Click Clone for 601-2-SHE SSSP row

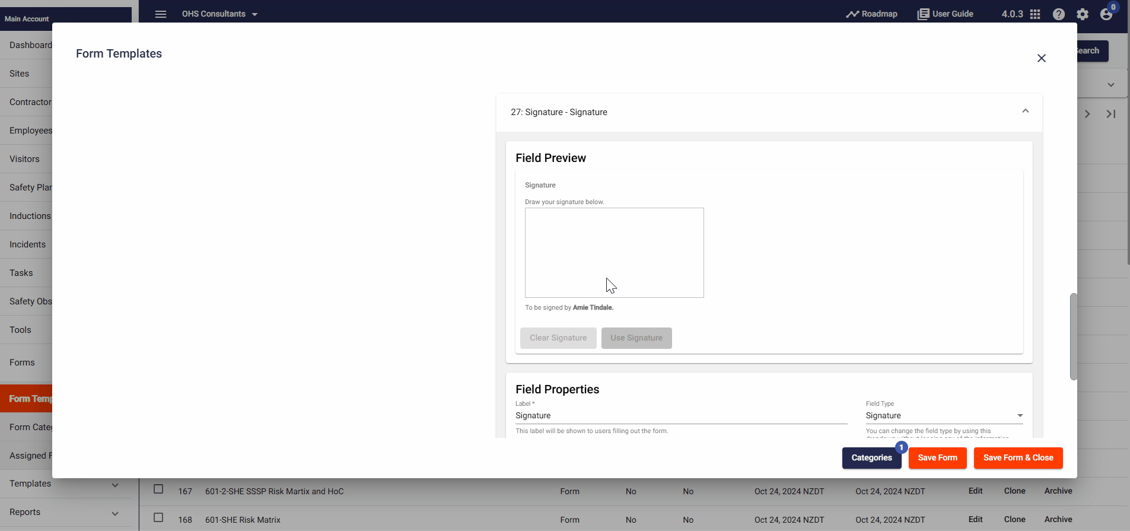click(1015, 491)
